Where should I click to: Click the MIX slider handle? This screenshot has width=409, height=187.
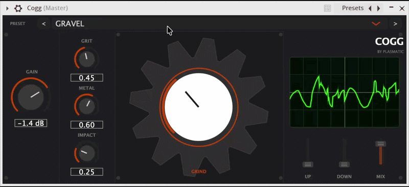click(380, 144)
